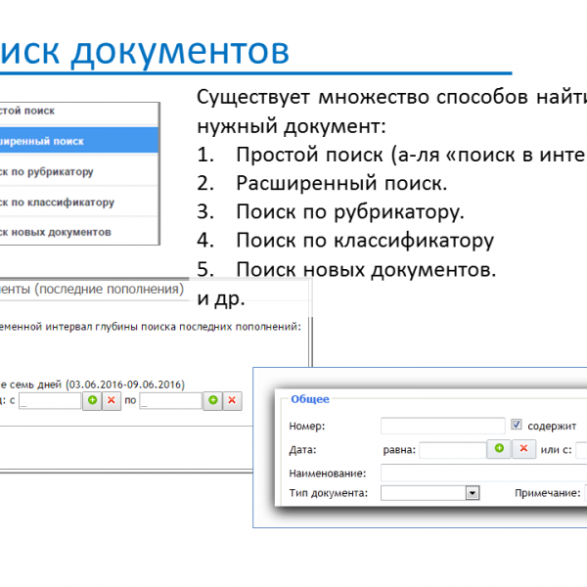Viewport: 587px width, 587px height.
Task: Click green plus icon after period 'по' field
Action: (212, 400)
